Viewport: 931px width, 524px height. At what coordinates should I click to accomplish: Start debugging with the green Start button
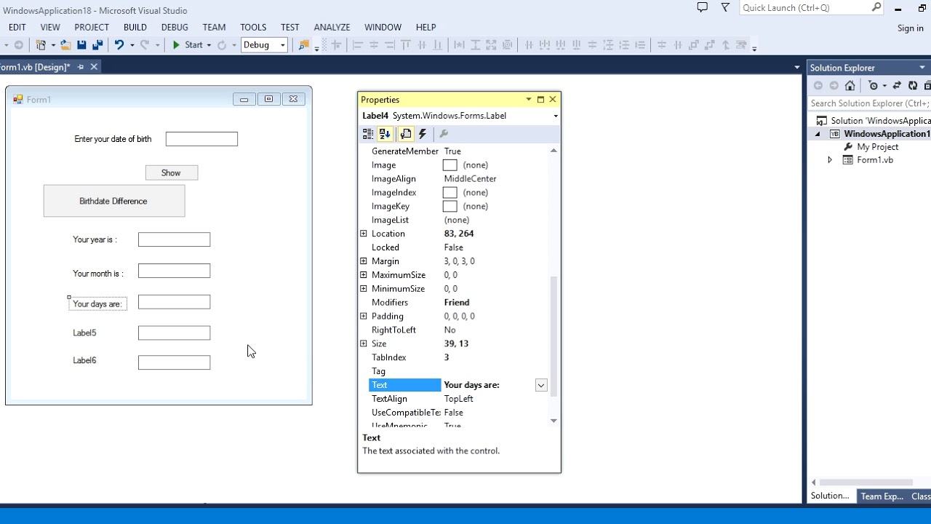187,45
